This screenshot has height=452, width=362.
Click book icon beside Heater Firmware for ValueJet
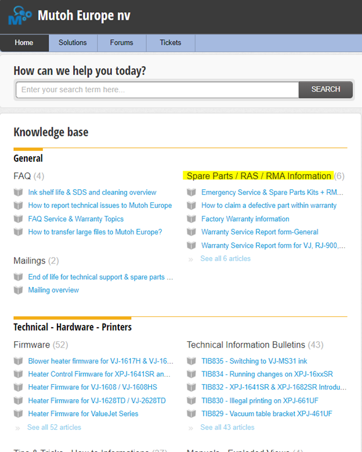pos(19,414)
